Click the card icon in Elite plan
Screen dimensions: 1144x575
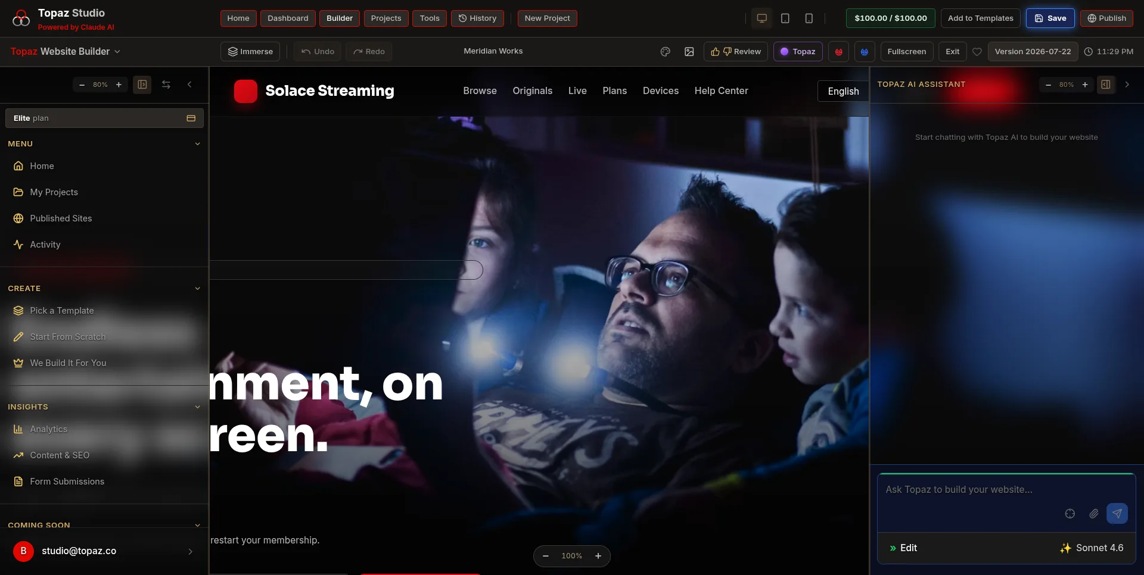pos(191,118)
